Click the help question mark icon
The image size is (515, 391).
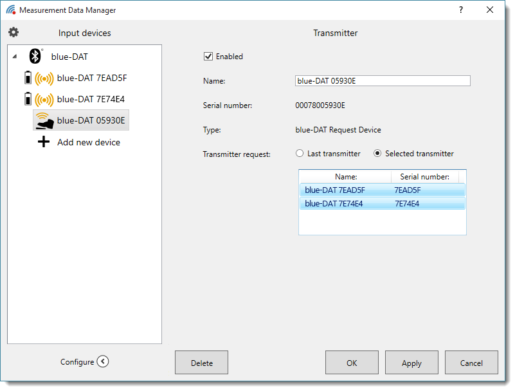[x=460, y=10]
